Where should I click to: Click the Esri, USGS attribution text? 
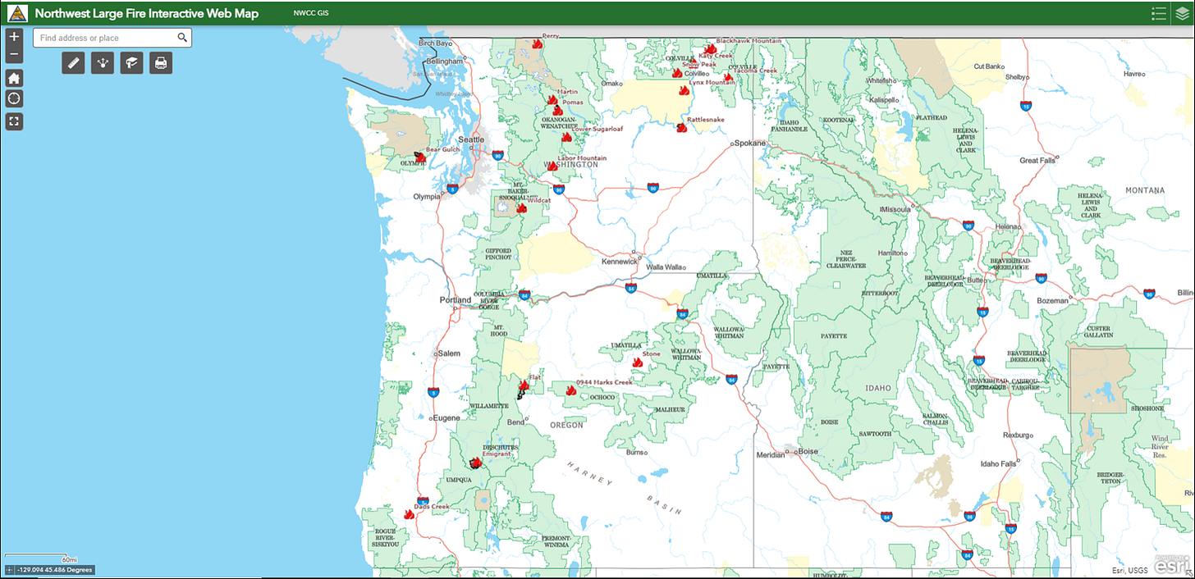pyautogui.click(x=1129, y=570)
